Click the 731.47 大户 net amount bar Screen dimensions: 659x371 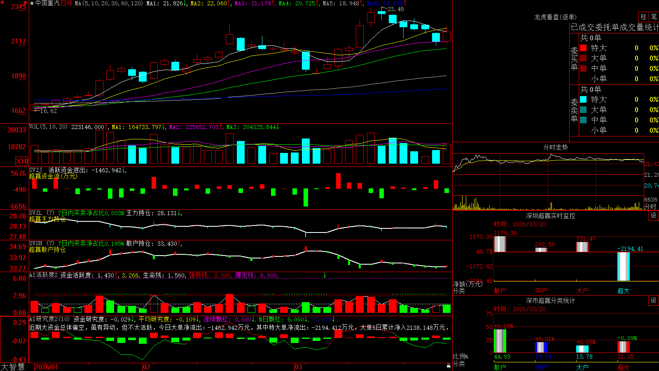tap(582, 247)
